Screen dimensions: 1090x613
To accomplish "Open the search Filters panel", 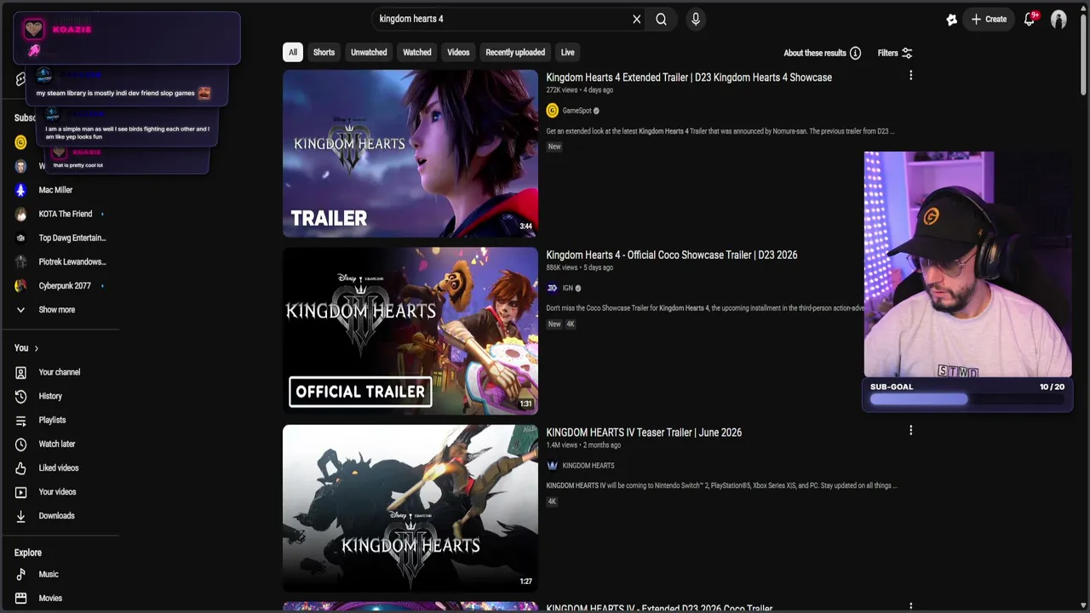I will (x=895, y=53).
